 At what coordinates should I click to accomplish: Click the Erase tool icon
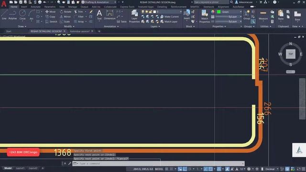point(91,11)
